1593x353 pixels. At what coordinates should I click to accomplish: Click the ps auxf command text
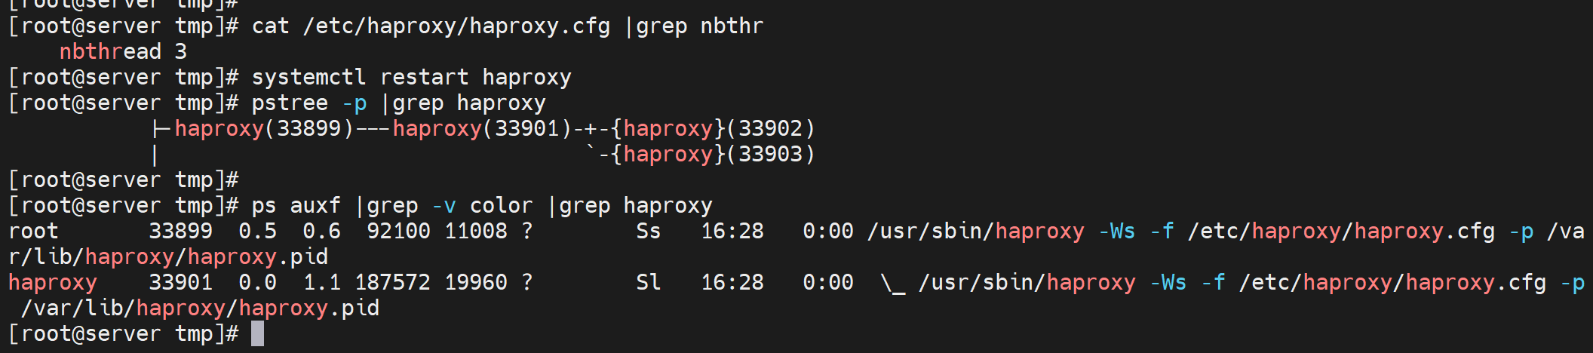pos(296,205)
